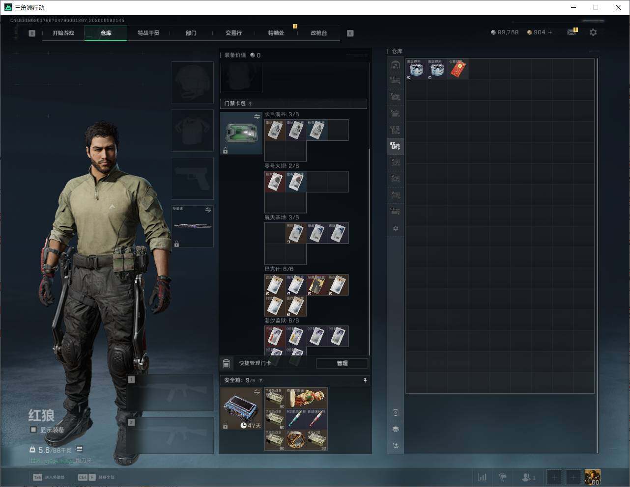Screen dimensions: 630x487
Task: Open warehouse sidebar settings gear
Action: tap(396, 228)
